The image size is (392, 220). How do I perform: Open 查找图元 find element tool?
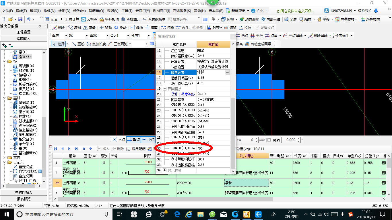(131, 19)
